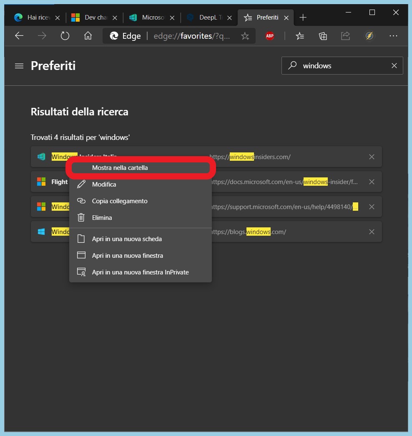
Task: Reload the page with the refresh icon
Action: tap(65, 36)
